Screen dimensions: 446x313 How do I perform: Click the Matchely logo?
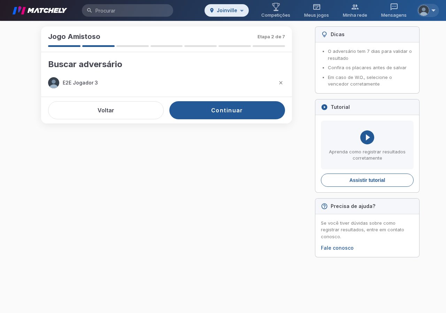pyautogui.click(x=40, y=10)
